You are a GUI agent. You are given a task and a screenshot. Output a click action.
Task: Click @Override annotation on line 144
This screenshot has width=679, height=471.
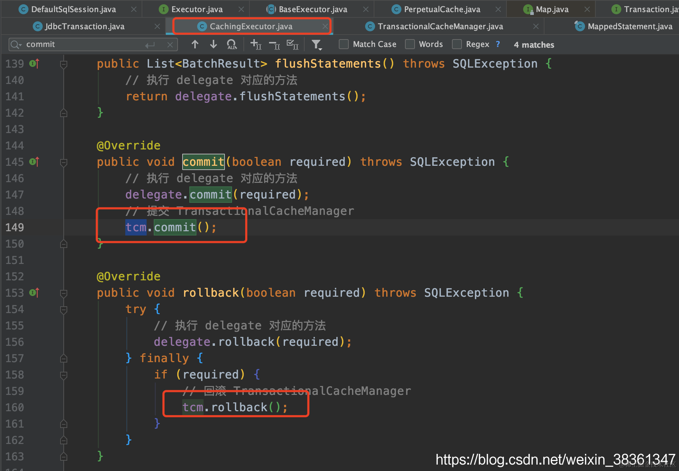pyautogui.click(x=128, y=145)
